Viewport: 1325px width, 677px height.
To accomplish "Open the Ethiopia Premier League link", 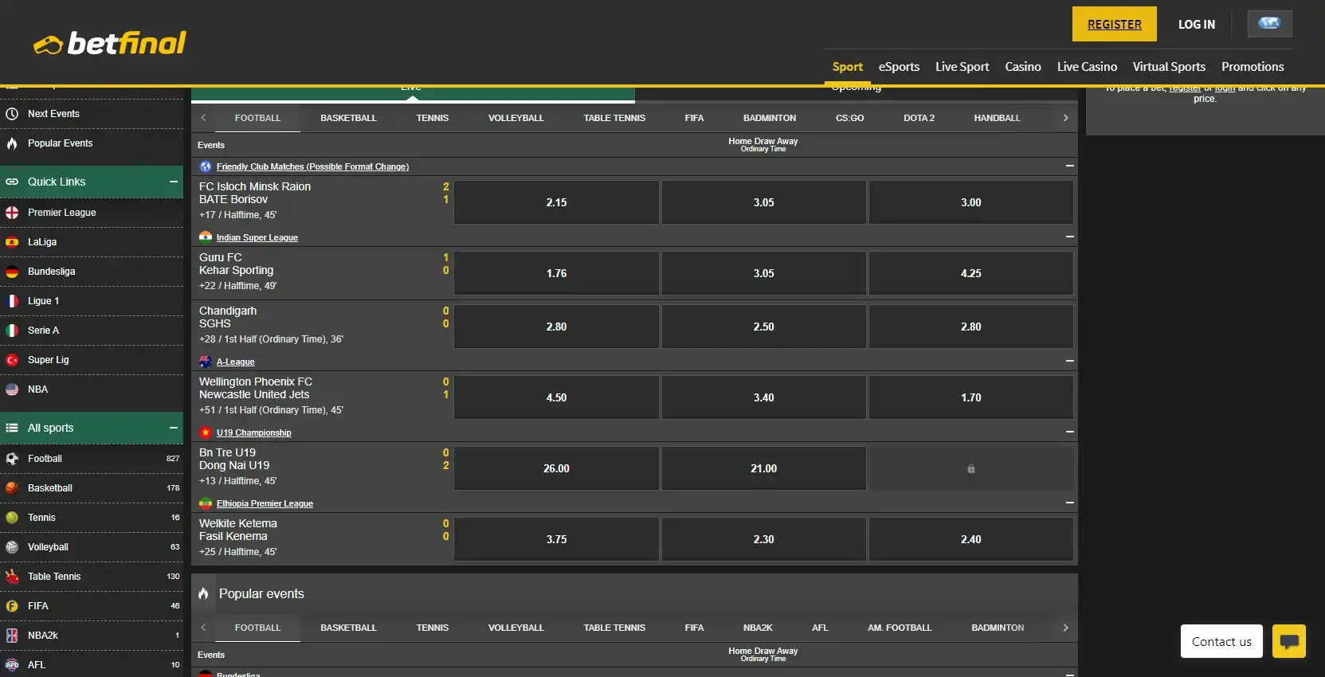I will click(265, 503).
